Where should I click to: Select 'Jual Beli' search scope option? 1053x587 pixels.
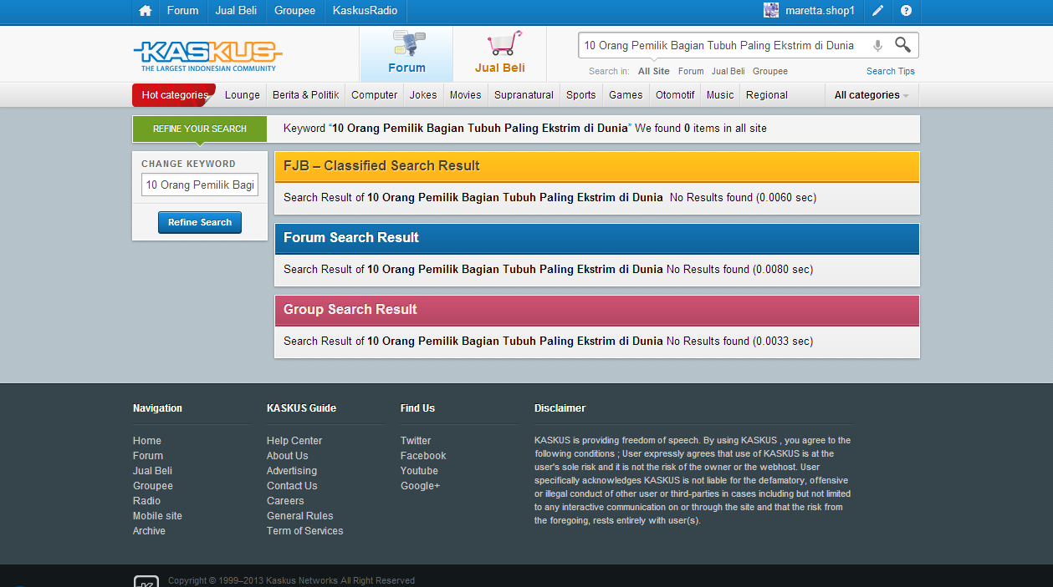[728, 72]
